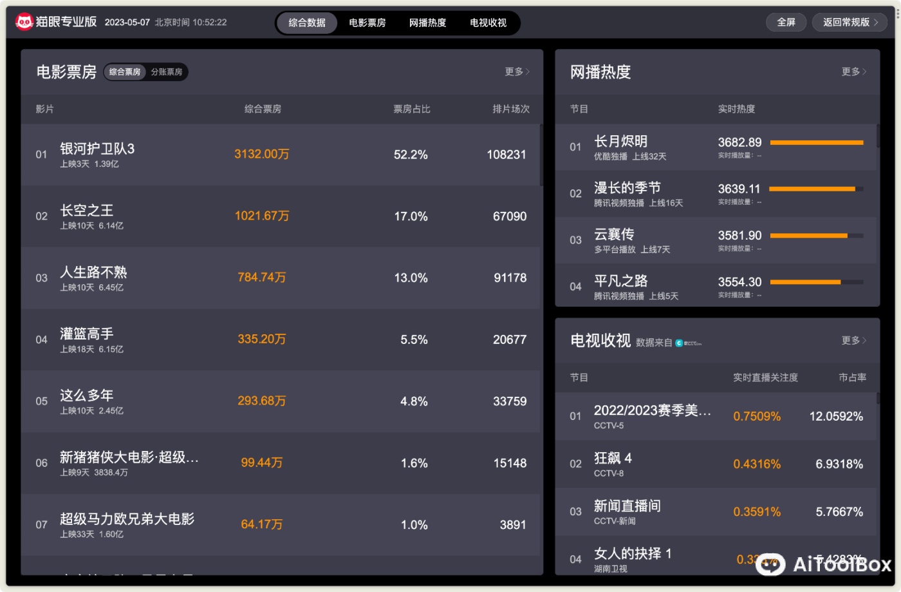The width and height of the screenshot is (901, 592).
Task: Click the 返回常规版 button
Action: pyautogui.click(x=850, y=22)
